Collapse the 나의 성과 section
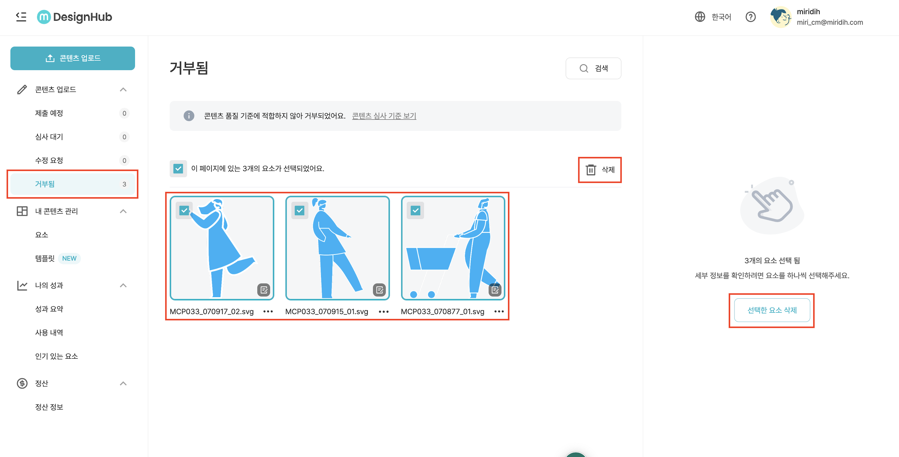The image size is (899, 457). tap(123, 286)
